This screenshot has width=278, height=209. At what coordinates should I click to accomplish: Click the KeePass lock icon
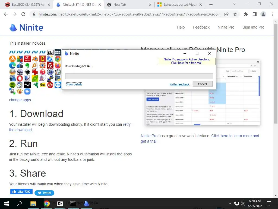(x=50, y=72)
